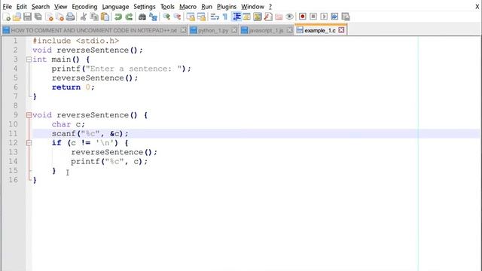Open the Language menu
Image resolution: width=482 pixels, height=271 pixels.
(115, 7)
